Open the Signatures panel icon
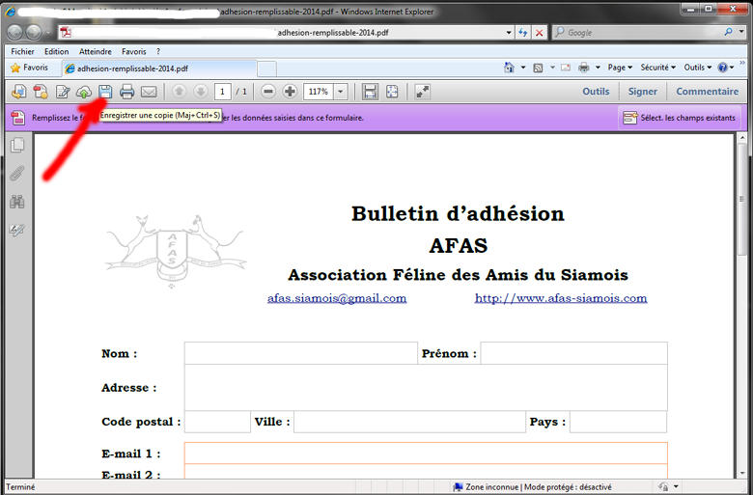Screen dimensions: 753x495 click(17, 230)
